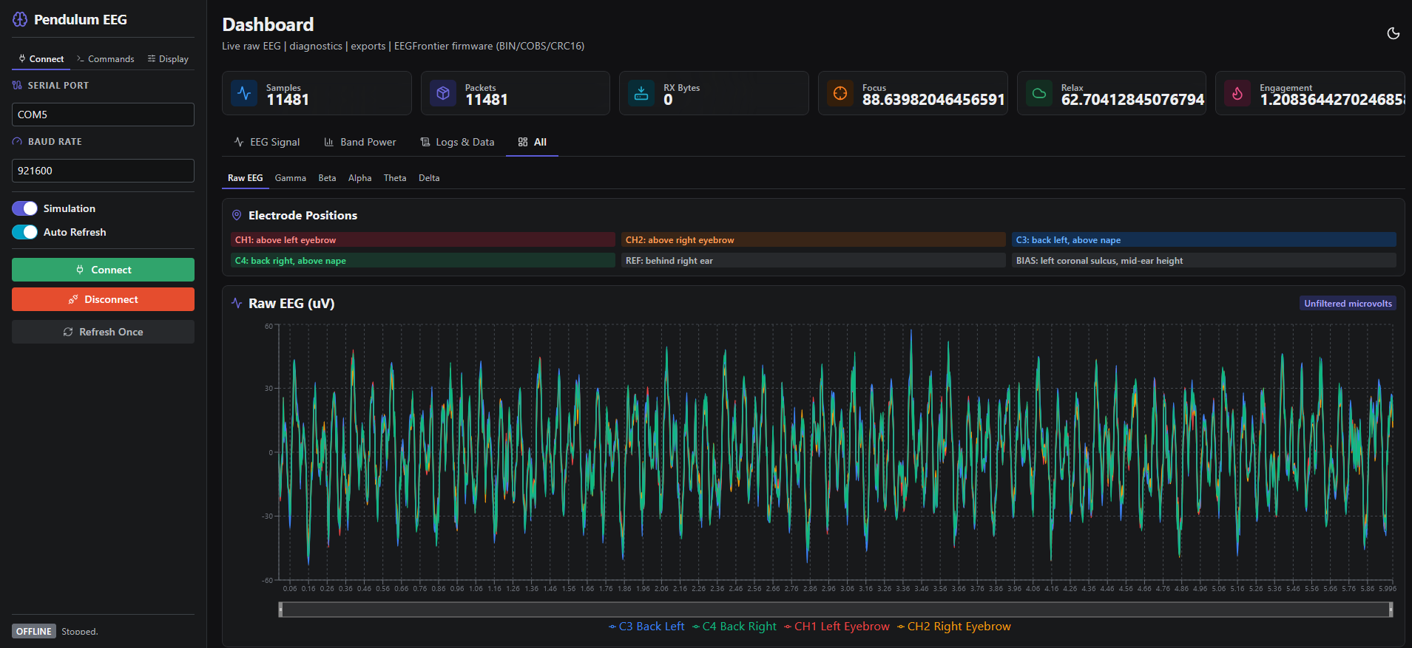Turn off the Simulation toggle
1412x648 pixels.
(x=25, y=208)
